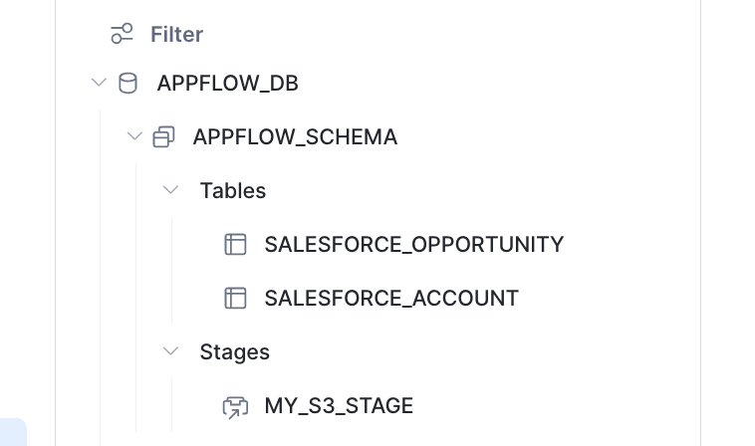Open the SALESFORCE_OPPORTUNITY table
The height and width of the screenshot is (446, 755).
[x=414, y=245]
